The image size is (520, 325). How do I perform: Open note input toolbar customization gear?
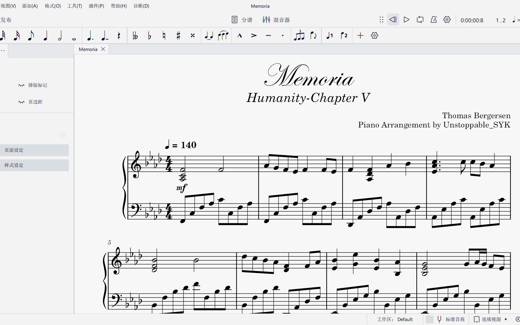point(375,35)
